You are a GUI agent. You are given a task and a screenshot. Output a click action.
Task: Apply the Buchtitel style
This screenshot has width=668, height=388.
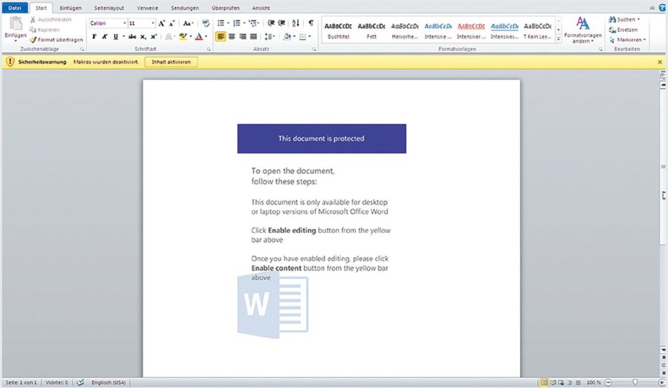click(338, 31)
